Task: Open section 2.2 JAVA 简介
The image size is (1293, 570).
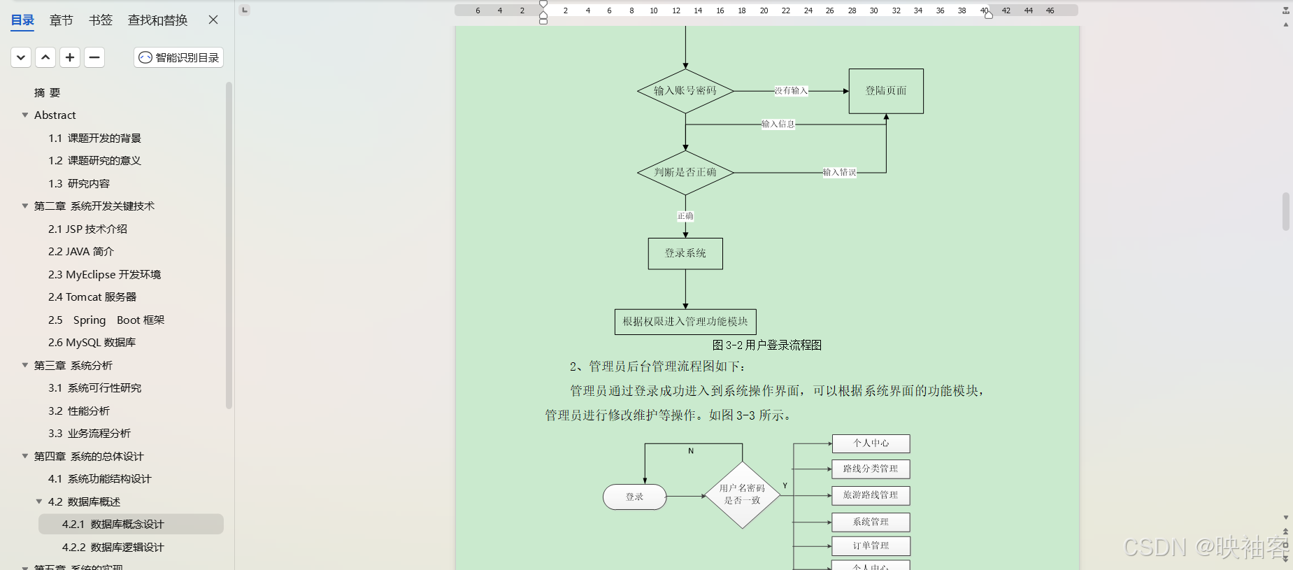Action: [80, 251]
